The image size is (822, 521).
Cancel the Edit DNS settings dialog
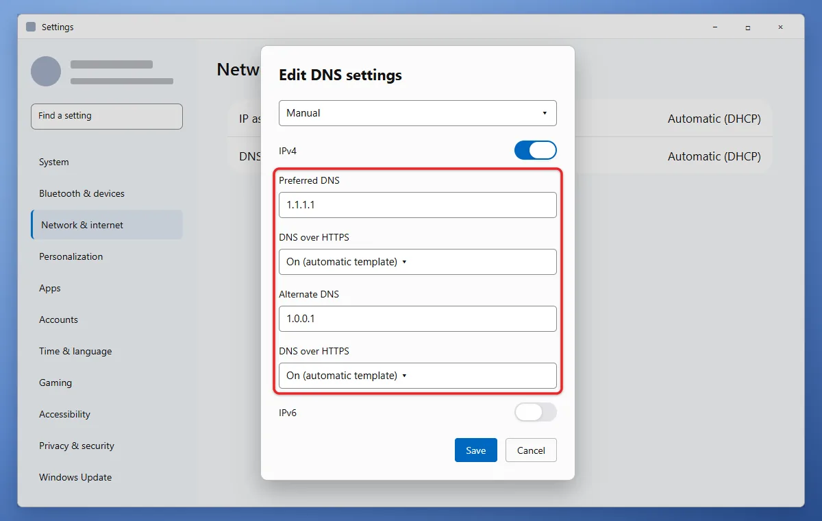tap(531, 450)
